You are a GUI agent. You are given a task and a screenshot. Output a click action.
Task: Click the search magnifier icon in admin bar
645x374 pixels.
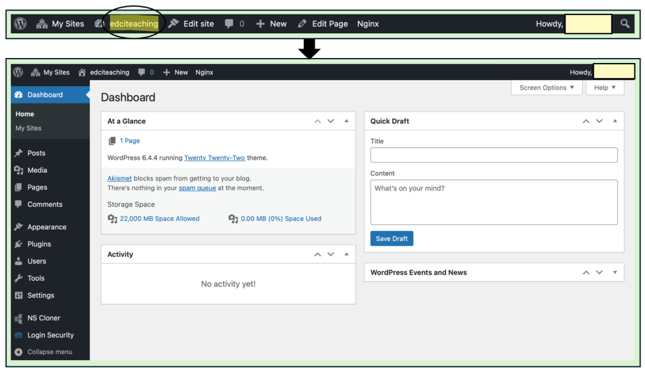click(x=625, y=24)
